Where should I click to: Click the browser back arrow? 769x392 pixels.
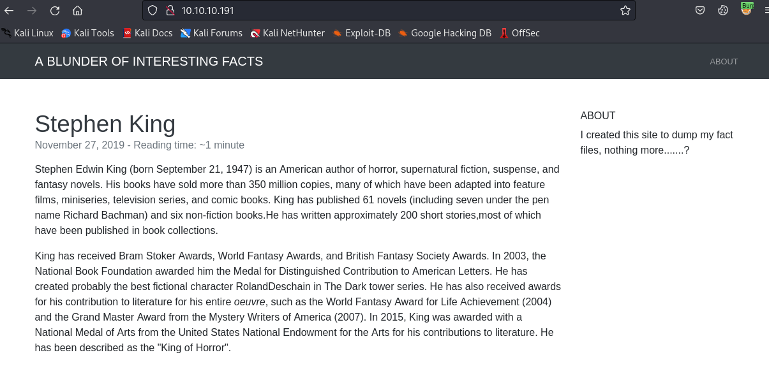(9, 10)
